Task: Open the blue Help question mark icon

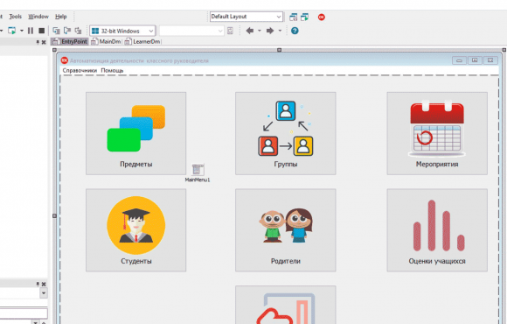Action: pyautogui.click(x=295, y=31)
